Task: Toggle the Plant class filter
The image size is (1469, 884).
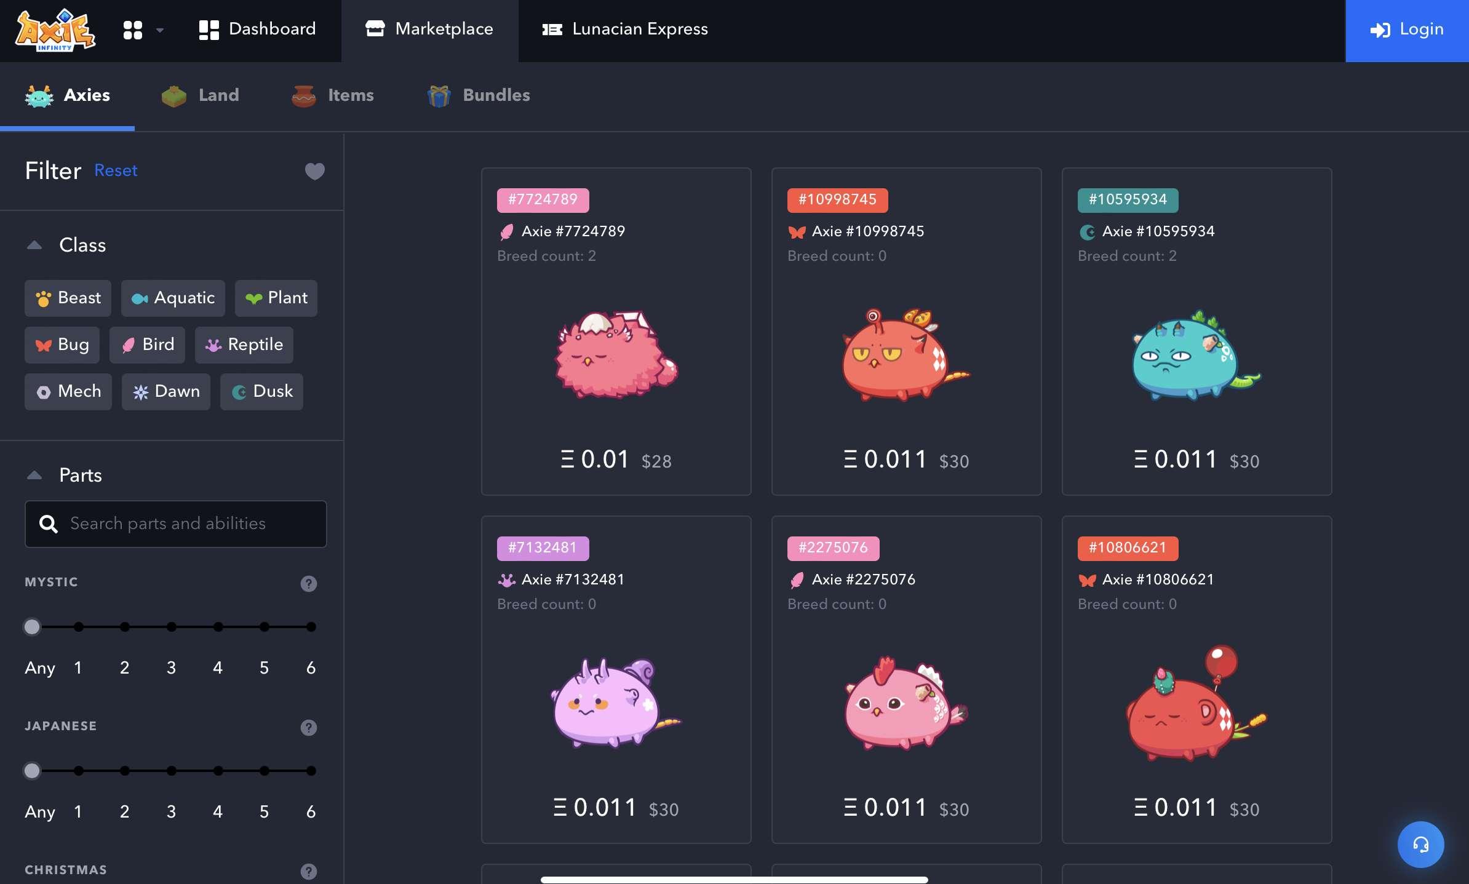Action: (276, 298)
